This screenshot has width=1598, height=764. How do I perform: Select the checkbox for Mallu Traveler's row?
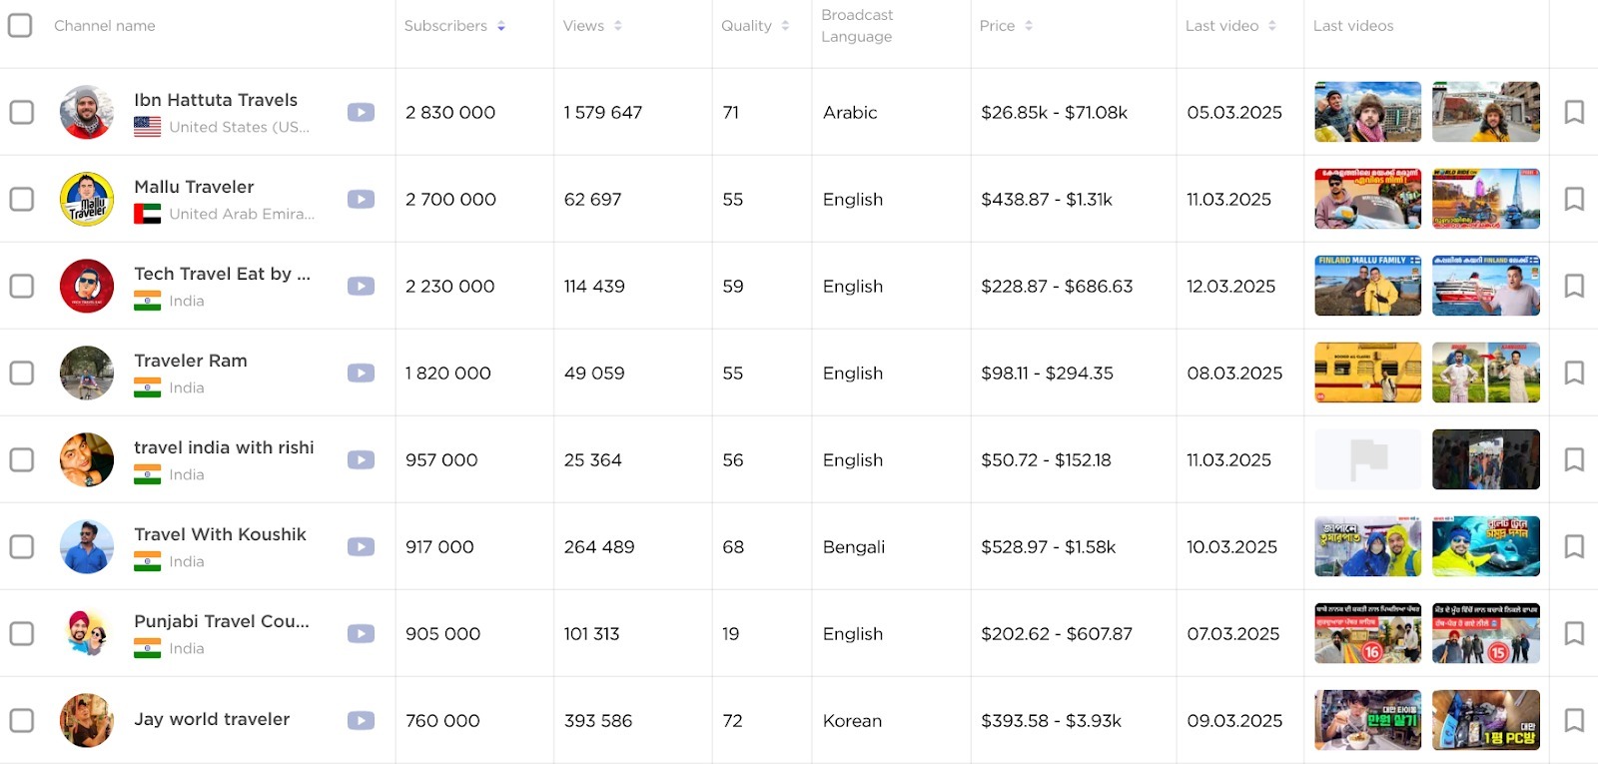(20, 199)
